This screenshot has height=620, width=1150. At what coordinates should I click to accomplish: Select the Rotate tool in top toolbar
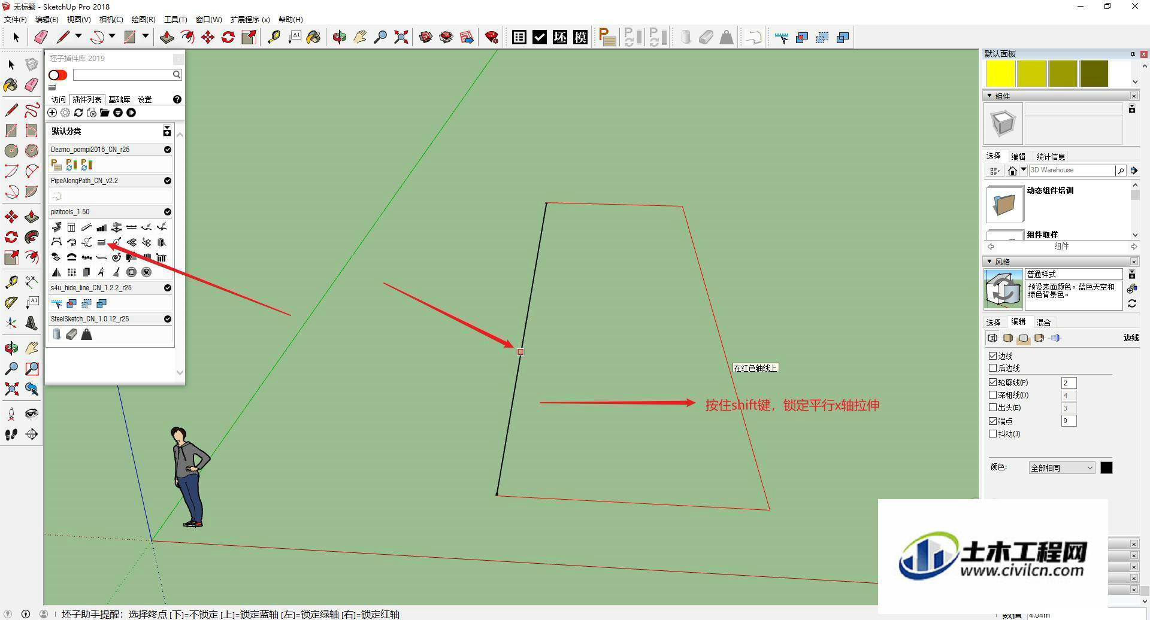click(228, 37)
